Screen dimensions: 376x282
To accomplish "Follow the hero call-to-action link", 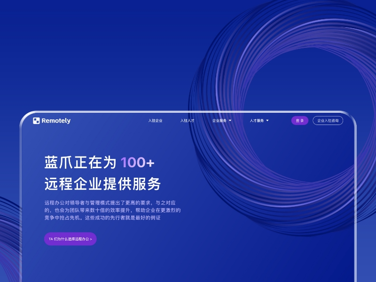I will [x=70, y=239].
